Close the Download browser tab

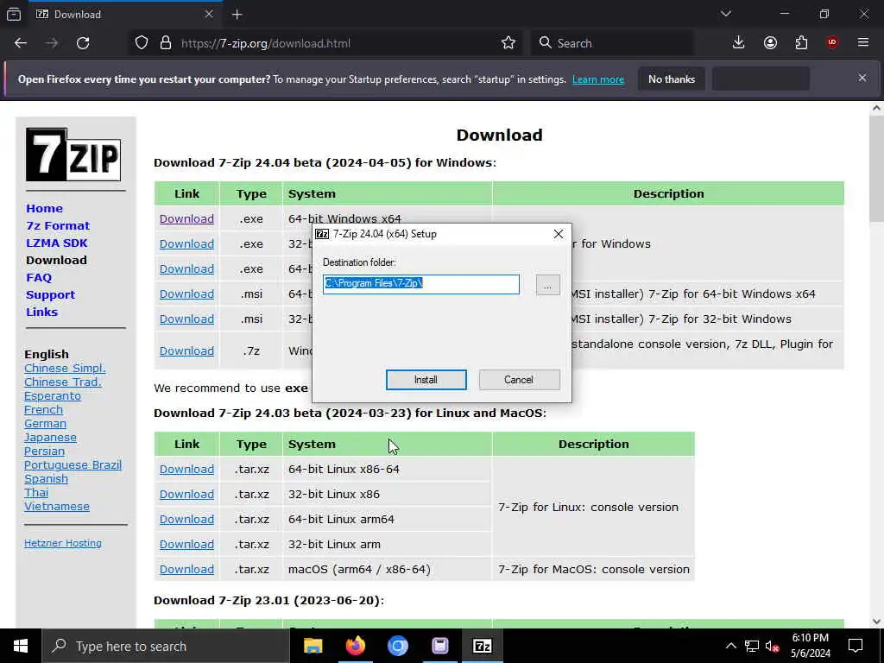(209, 14)
